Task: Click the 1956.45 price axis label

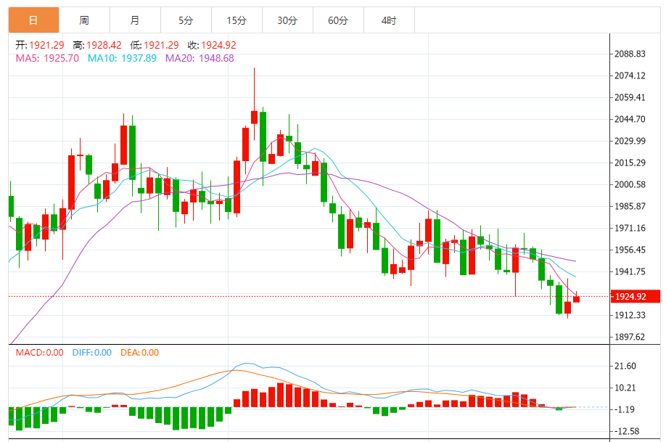Action: pos(630,250)
